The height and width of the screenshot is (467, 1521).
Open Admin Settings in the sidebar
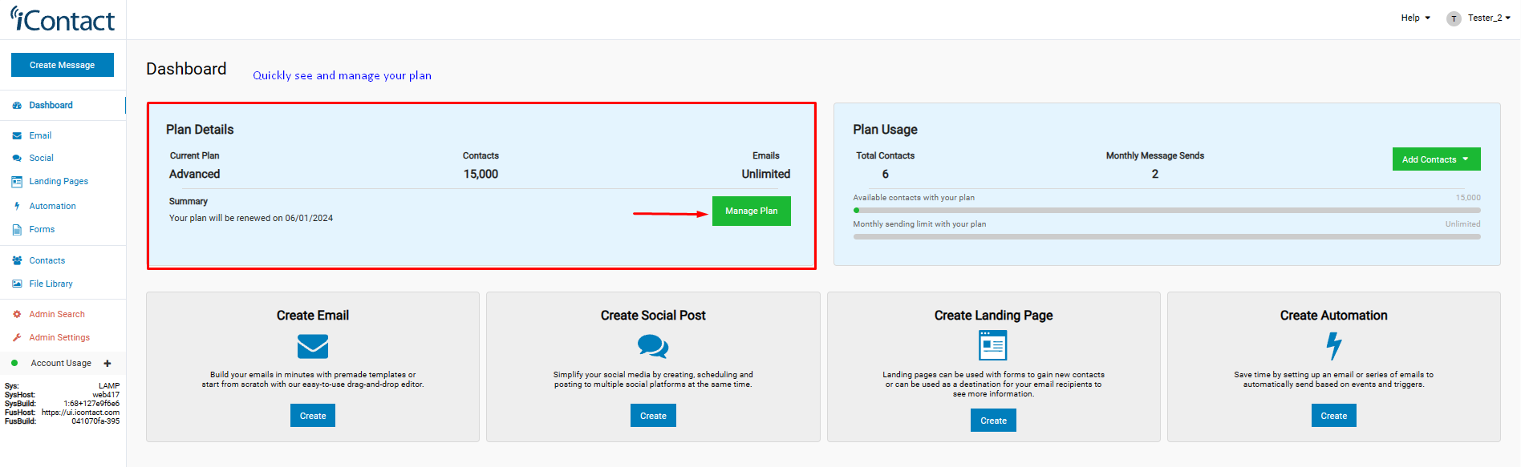[x=59, y=337]
